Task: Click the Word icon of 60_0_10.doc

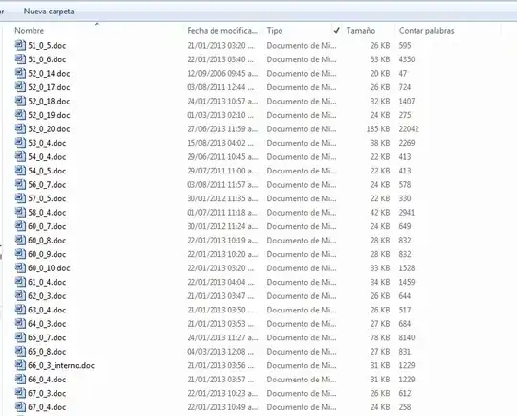Action: point(20,267)
